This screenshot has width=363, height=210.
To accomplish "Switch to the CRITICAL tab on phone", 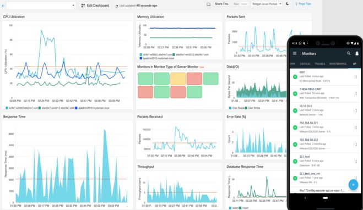I will (305, 64).
